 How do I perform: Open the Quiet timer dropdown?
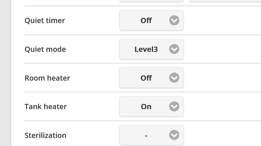click(x=151, y=21)
